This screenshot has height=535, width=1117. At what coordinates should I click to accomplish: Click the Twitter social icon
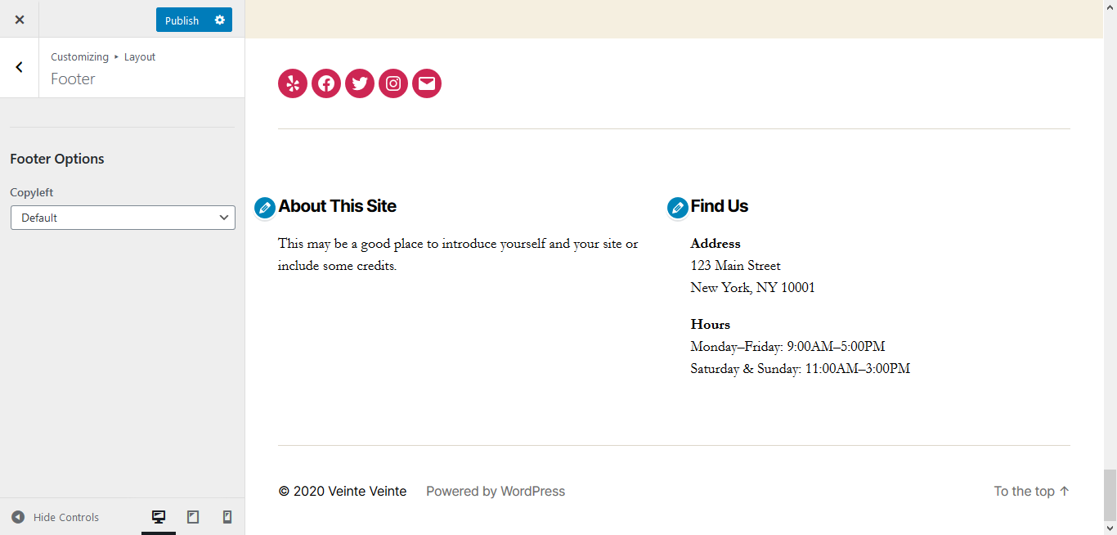[x=360, y=83]
